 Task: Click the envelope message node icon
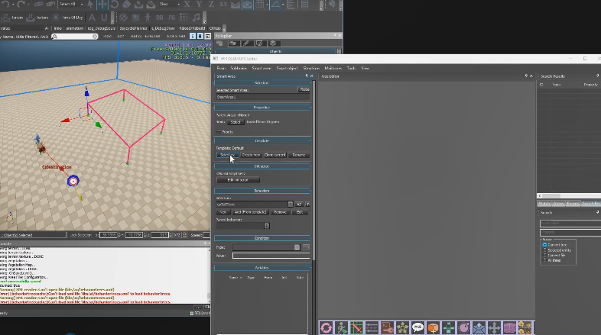478,327
